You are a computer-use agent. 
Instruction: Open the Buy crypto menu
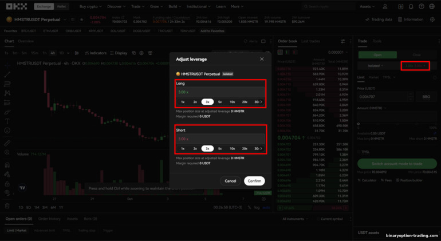click(x=90, y=6)
